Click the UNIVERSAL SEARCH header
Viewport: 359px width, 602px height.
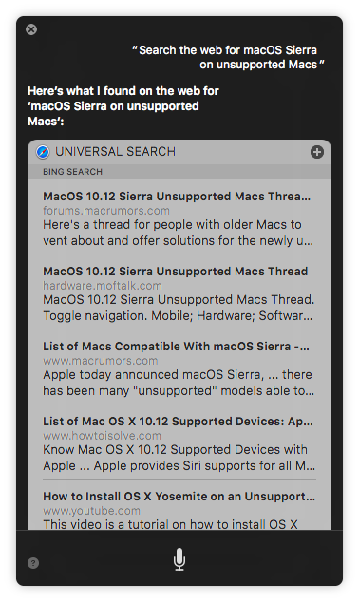point(115,152)
